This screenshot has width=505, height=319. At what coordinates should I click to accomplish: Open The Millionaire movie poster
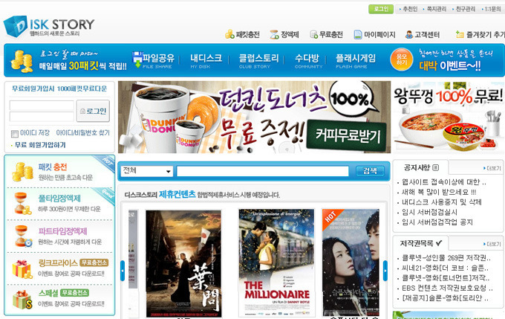(276, 262)
